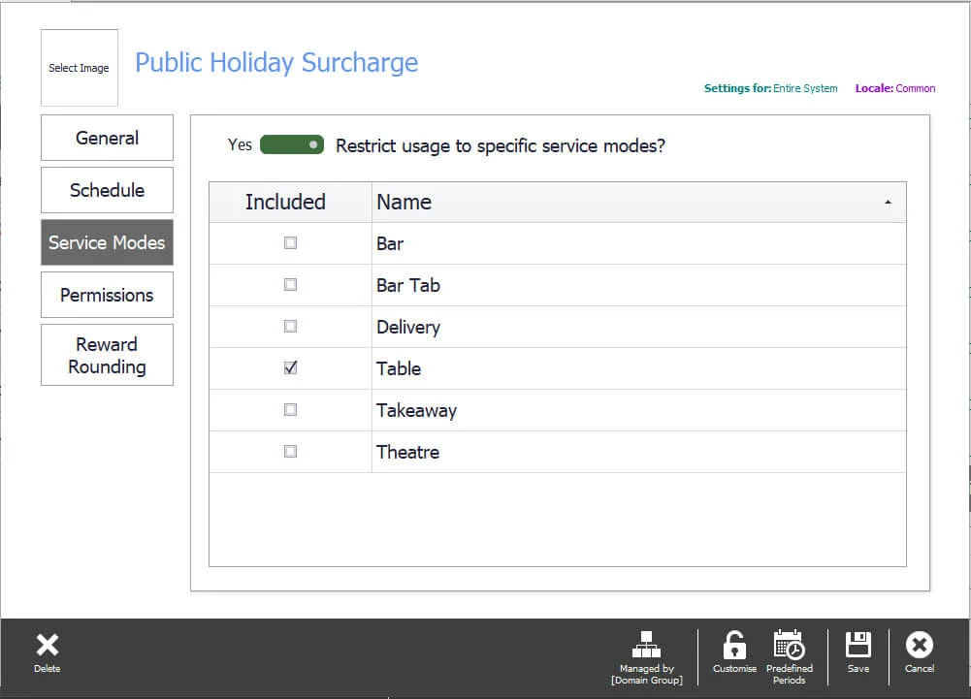Open the Schedule tab
This screenshot has width=971, height=699.
point(107,190)
